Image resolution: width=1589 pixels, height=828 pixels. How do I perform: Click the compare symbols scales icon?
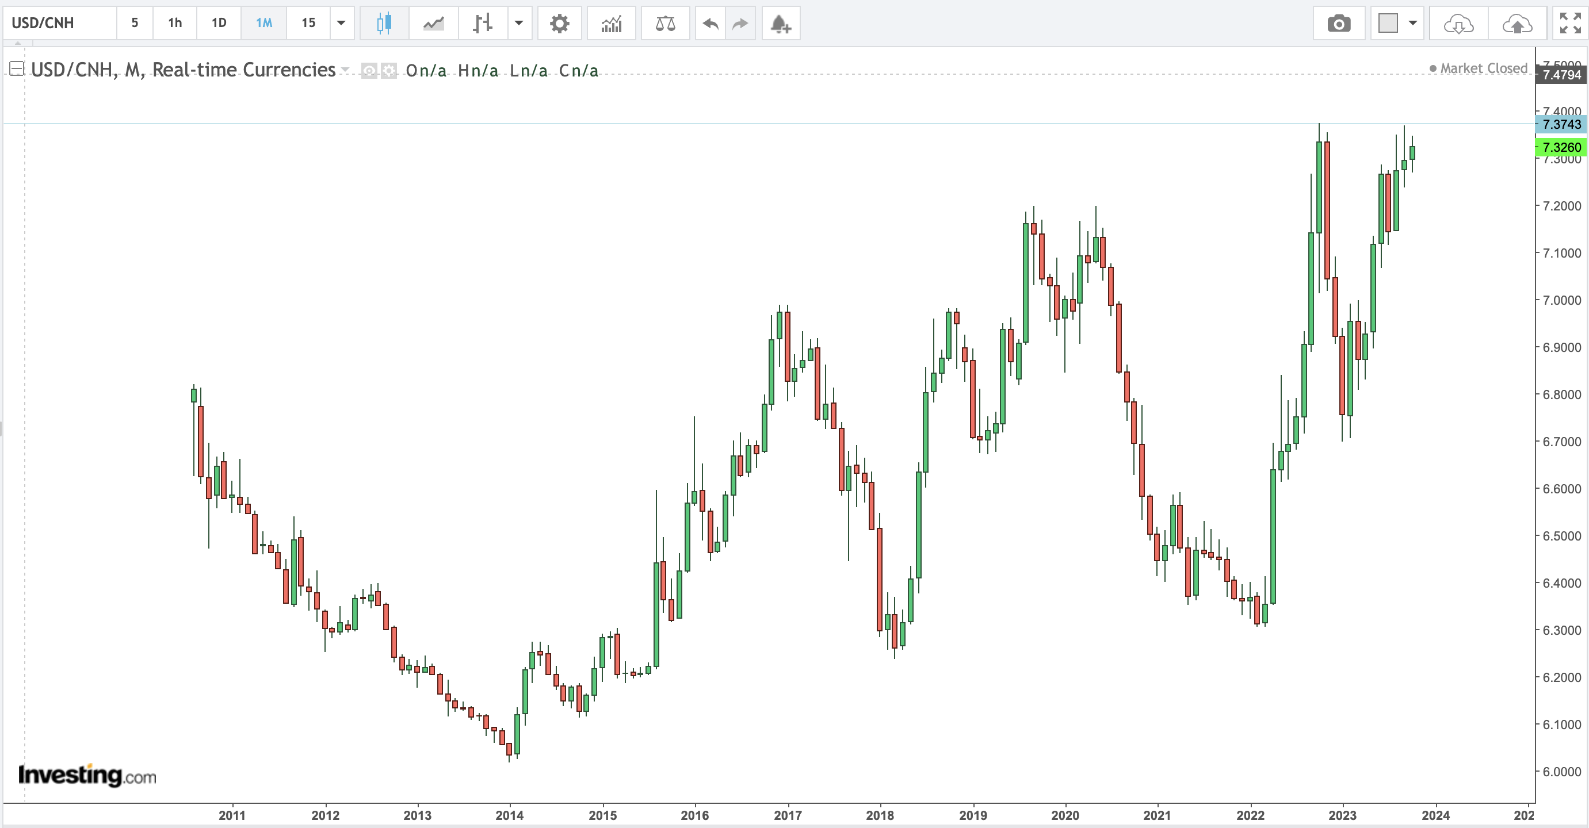coord(665,24)
